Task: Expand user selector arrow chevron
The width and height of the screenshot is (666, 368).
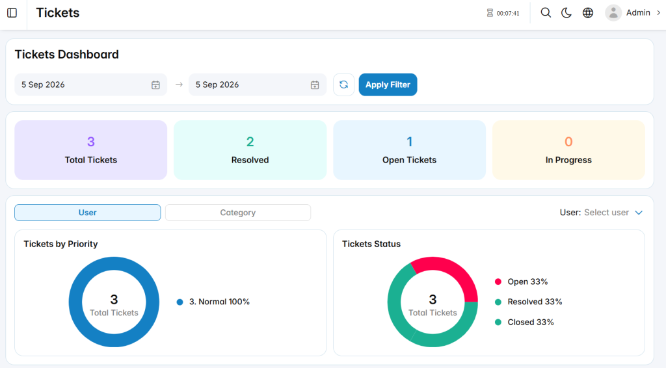Action: 639,213
